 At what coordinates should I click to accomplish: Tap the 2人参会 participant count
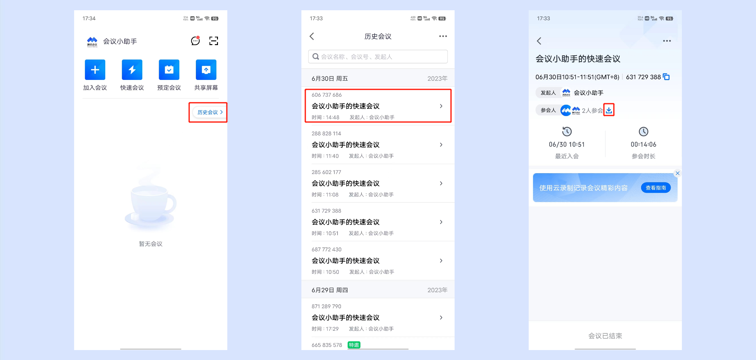click(593, 110)
